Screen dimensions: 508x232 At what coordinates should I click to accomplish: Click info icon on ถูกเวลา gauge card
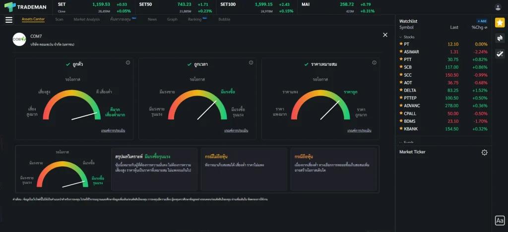tap(251, 63)
